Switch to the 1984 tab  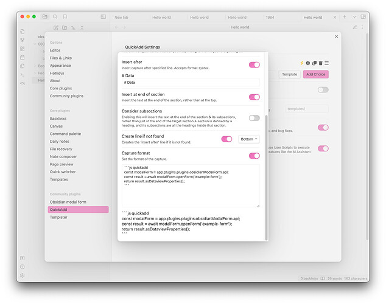click(x=270, y=18)
